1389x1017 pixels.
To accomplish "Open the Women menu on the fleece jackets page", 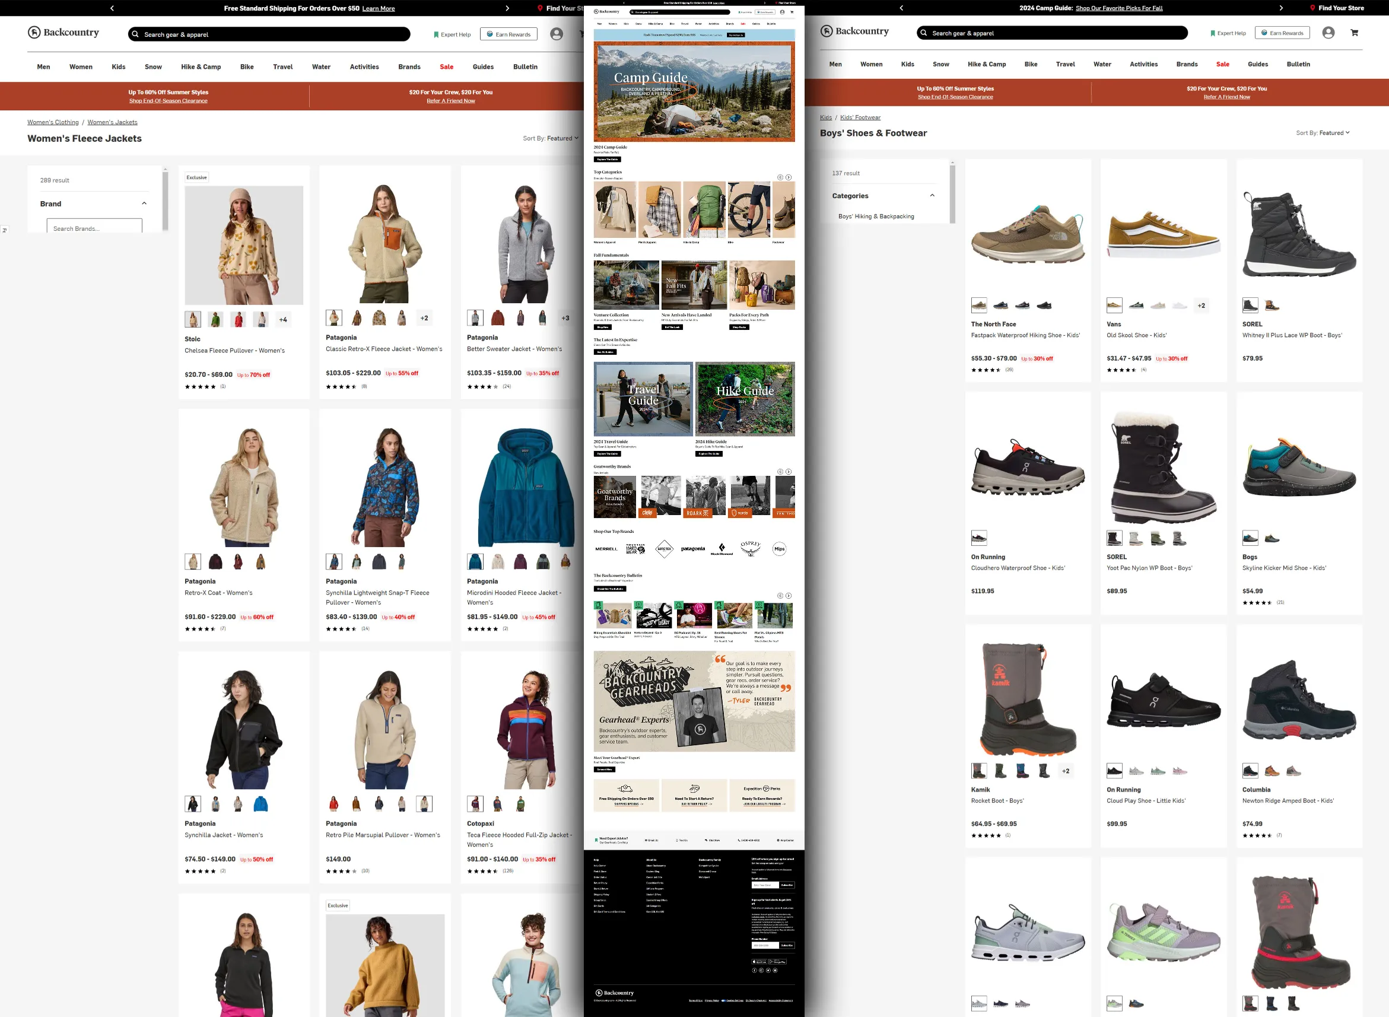I will [81, 66].
